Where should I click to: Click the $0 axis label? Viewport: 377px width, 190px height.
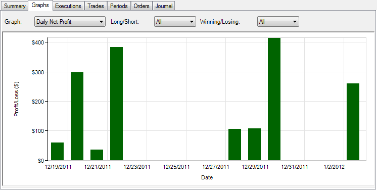pos(40,161)
